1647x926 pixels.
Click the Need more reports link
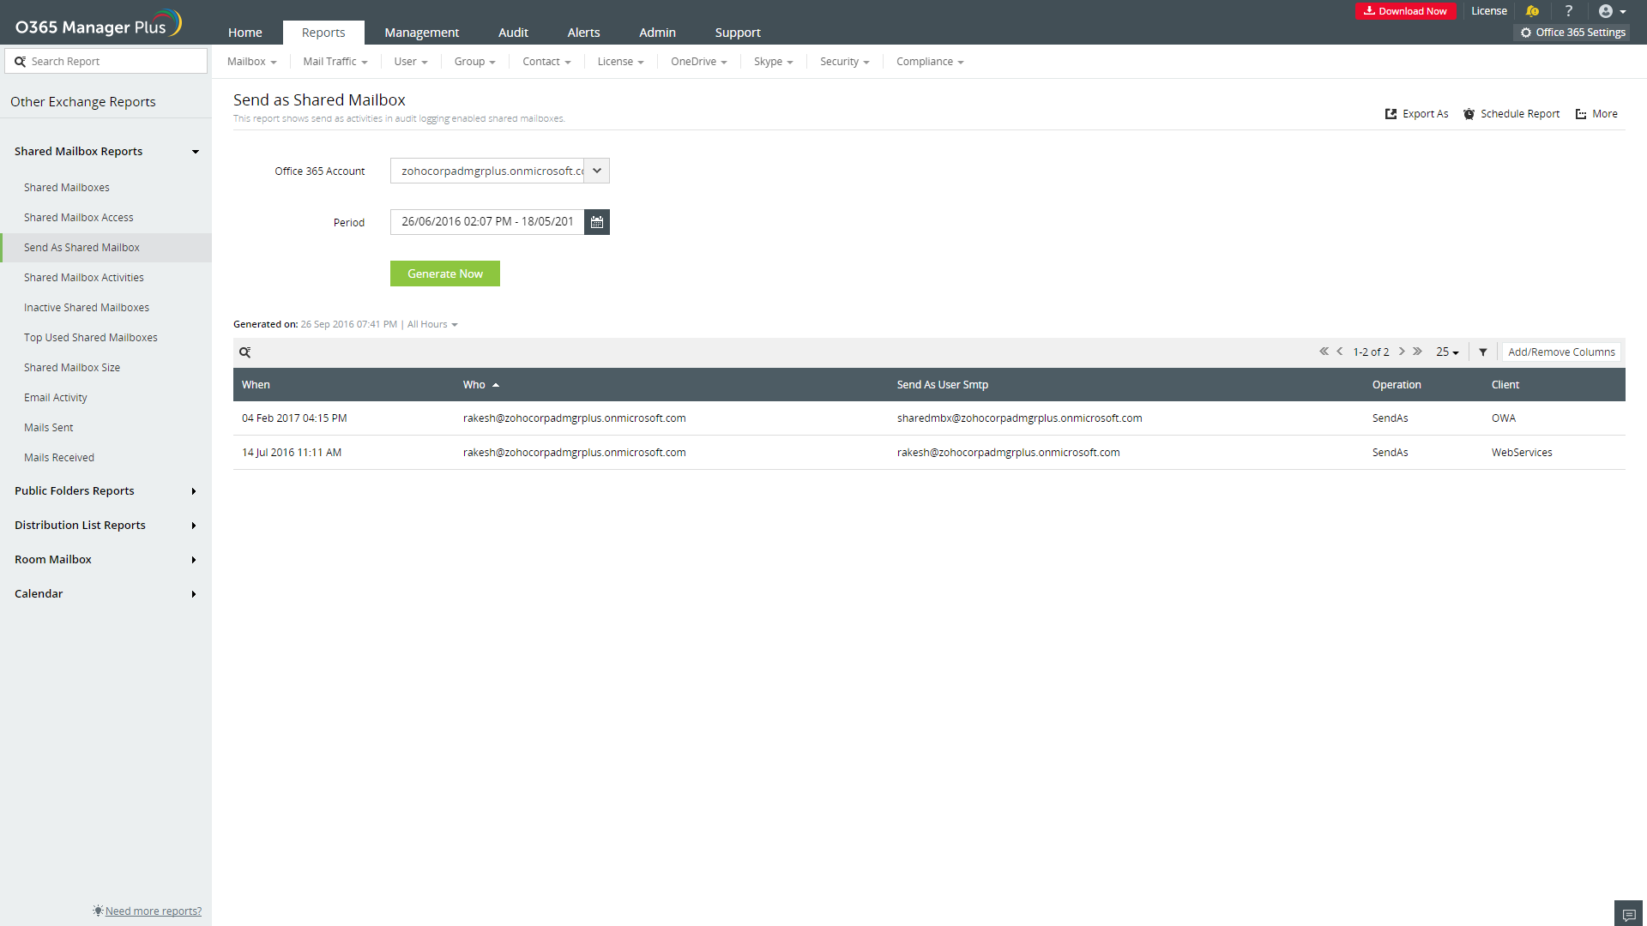[x=153, y=911]
